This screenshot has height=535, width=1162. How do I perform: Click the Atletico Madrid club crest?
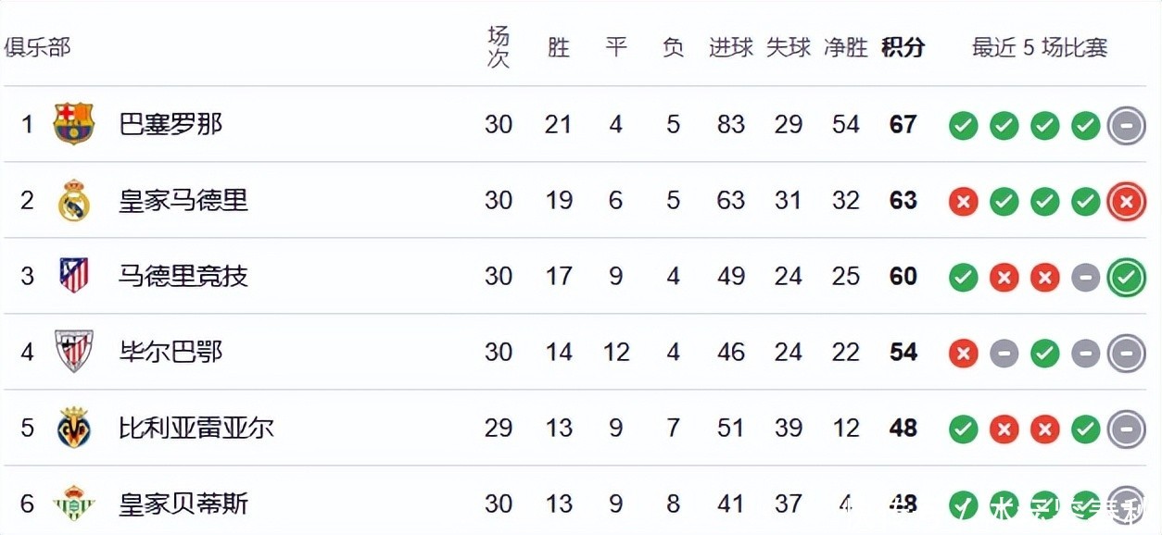[74, 276]
